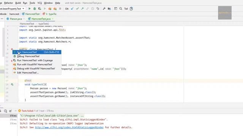This screenshot has width=243, height=136.
Task: Click Git Show History clock icon
Action: coord(93,9)
